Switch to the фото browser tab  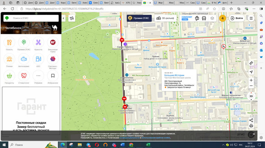[223, 3]
